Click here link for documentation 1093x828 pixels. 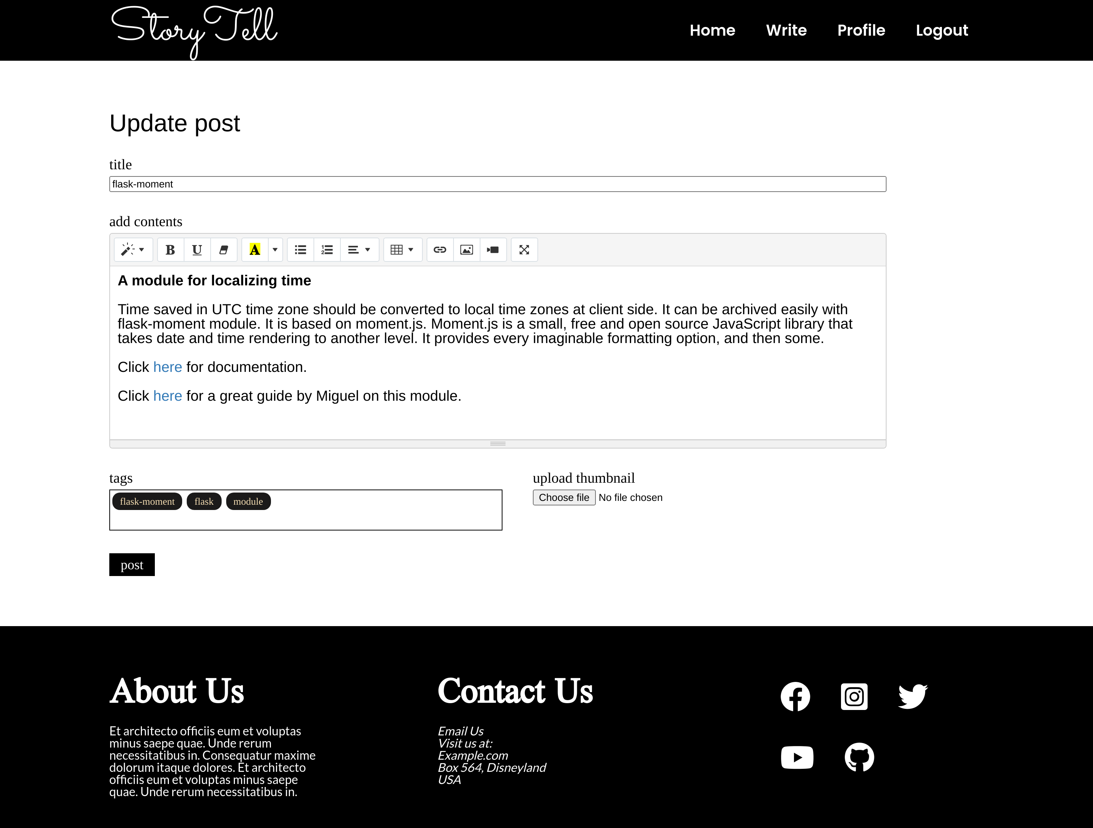(168, 366)
